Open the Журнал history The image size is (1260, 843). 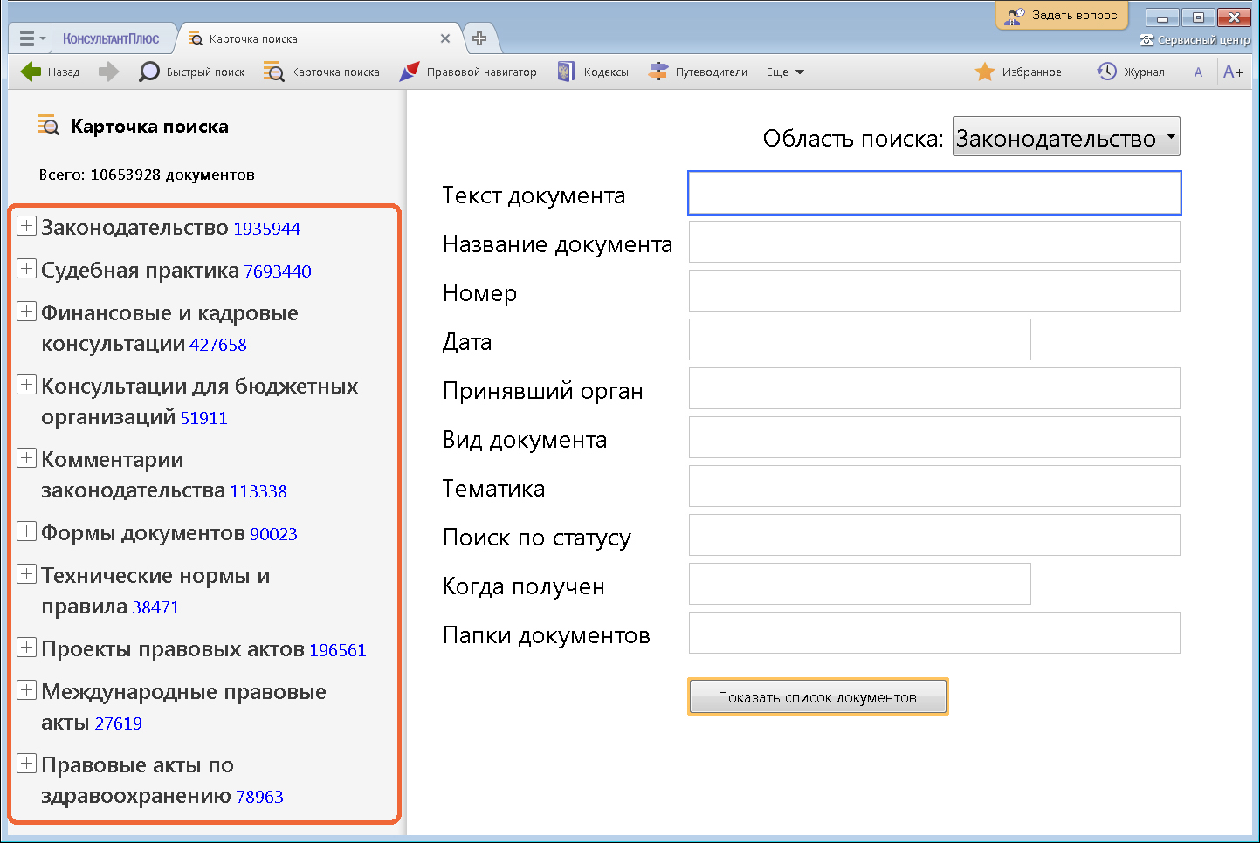pyautogui.click(x=1131, y=72)
